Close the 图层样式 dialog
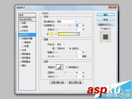The width and height of the screenshot is (132, 99). [x=113, y=7]
